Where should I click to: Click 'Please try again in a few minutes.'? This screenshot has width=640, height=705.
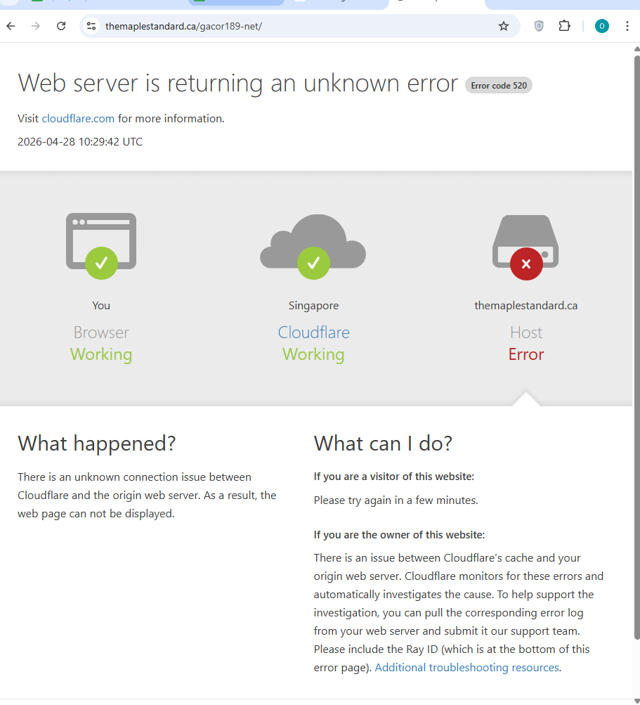pyautogui.click(x=396, y=500)
